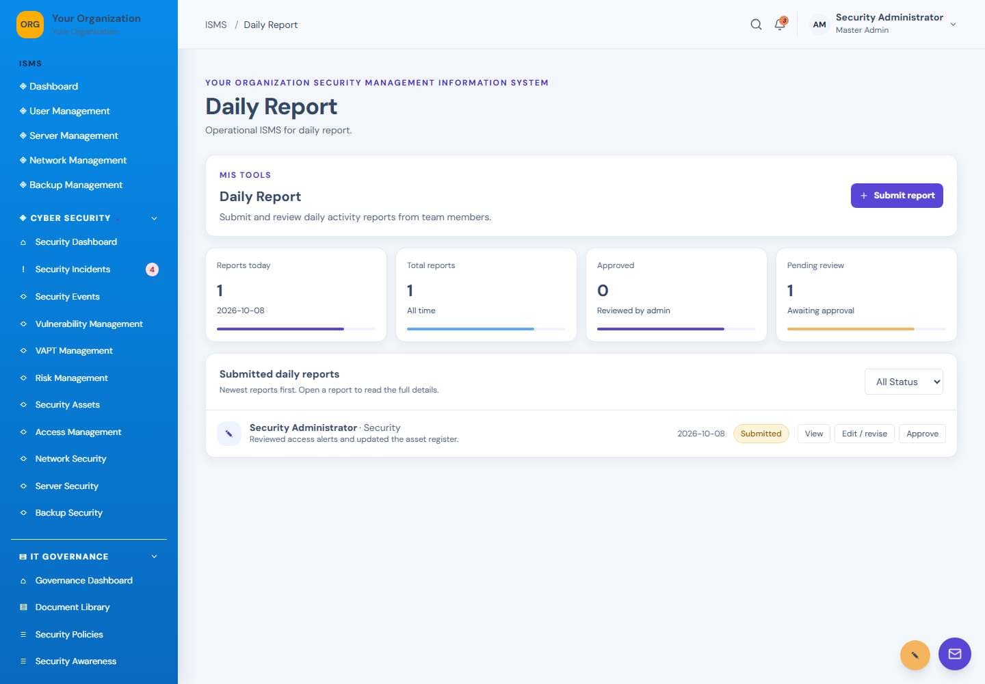Open the purple floating mail button

(x=955, y=654)
